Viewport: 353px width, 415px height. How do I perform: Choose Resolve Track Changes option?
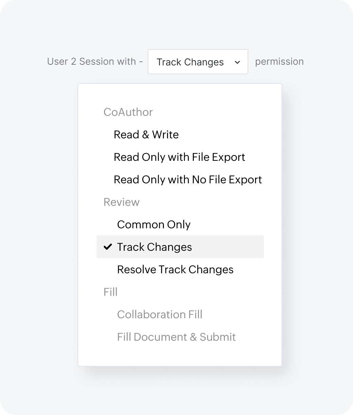175,270
